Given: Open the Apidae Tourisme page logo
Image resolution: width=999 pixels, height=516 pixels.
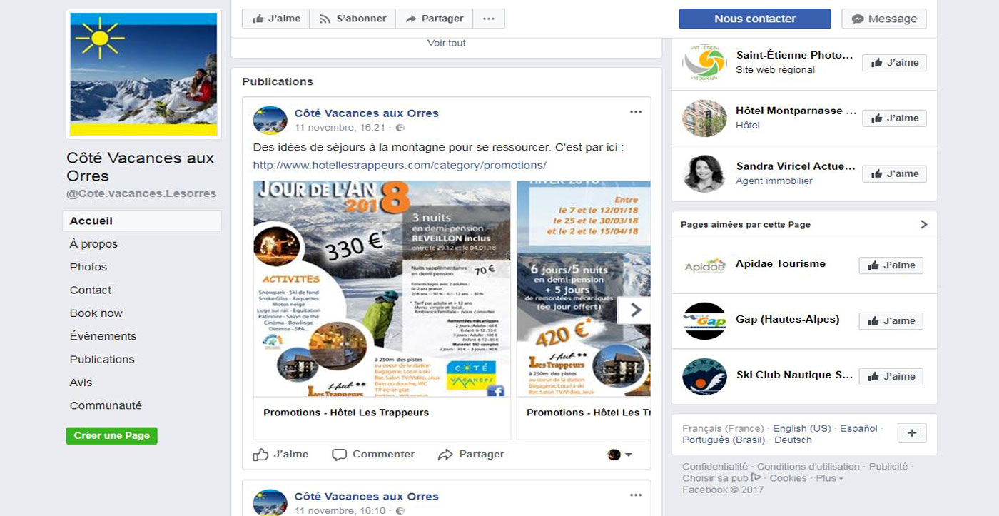Looking at the screenshot, I should [704, 265].
